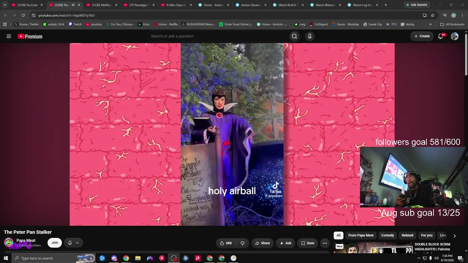Click Ask Gemini button

[x=416, y=5]
